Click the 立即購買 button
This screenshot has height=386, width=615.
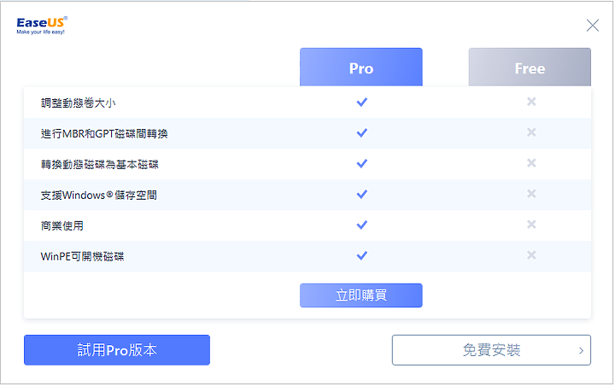coord(360,295)
